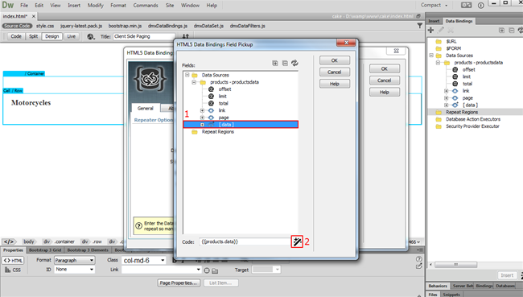Click the plus add-binding icon in Data Bindings panel

(431, 30)
